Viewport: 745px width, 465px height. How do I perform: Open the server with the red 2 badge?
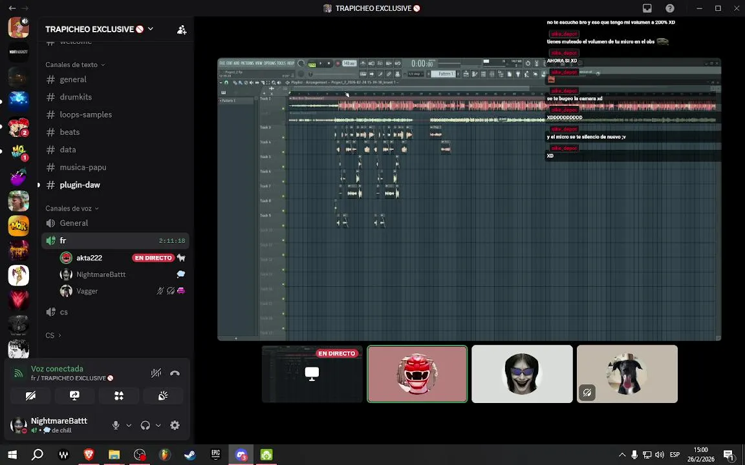pyautogui.click(x=19, y=127)
